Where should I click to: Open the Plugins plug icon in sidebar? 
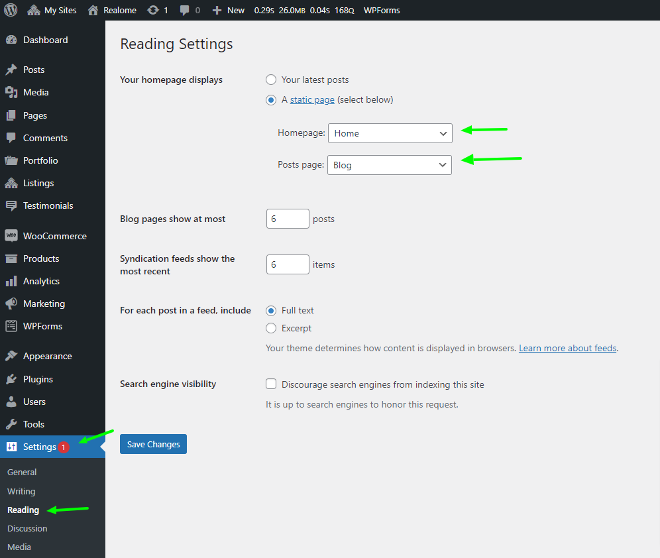coord(11,379)
